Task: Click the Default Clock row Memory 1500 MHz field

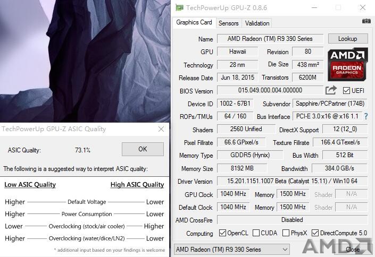Action: coord(293,207)
